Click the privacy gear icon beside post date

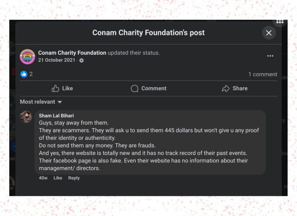(x=82, y=60)
